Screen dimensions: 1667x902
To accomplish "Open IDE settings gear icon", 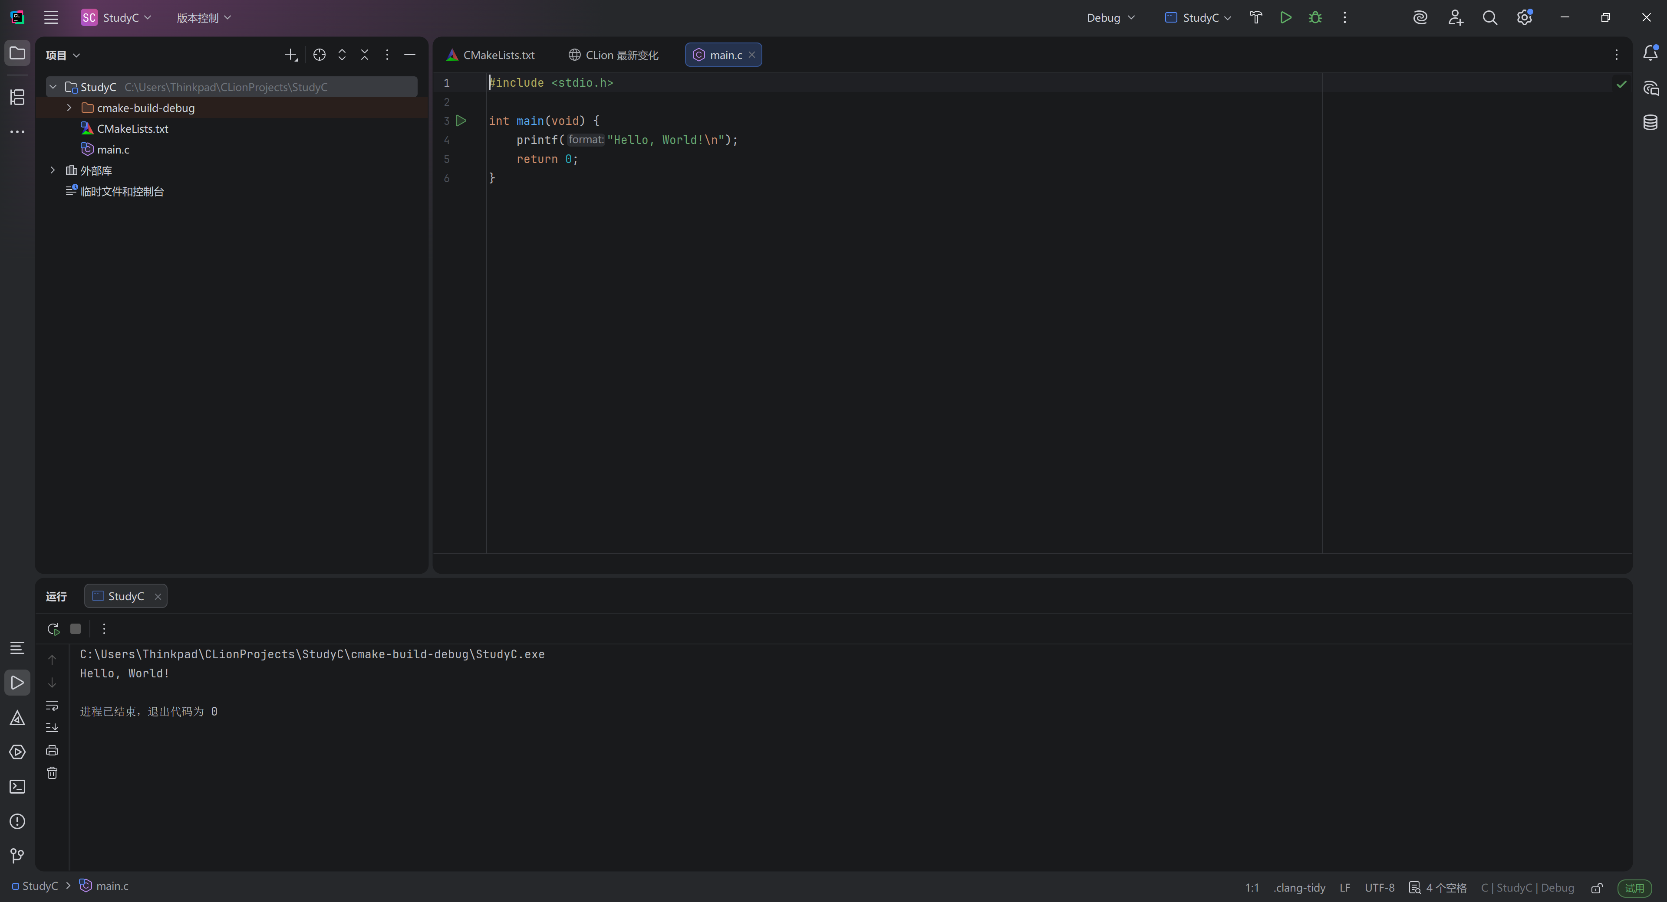I will pos(1524,17).
